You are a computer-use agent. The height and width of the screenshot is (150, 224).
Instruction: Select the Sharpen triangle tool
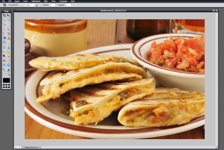(x=8, y=47)
